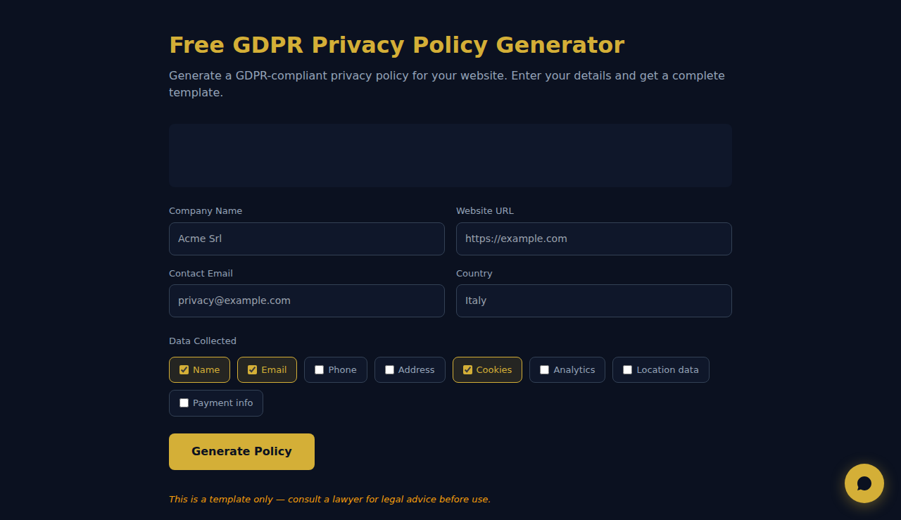Tick the Payment info checkbox

[x=184, y=403]
